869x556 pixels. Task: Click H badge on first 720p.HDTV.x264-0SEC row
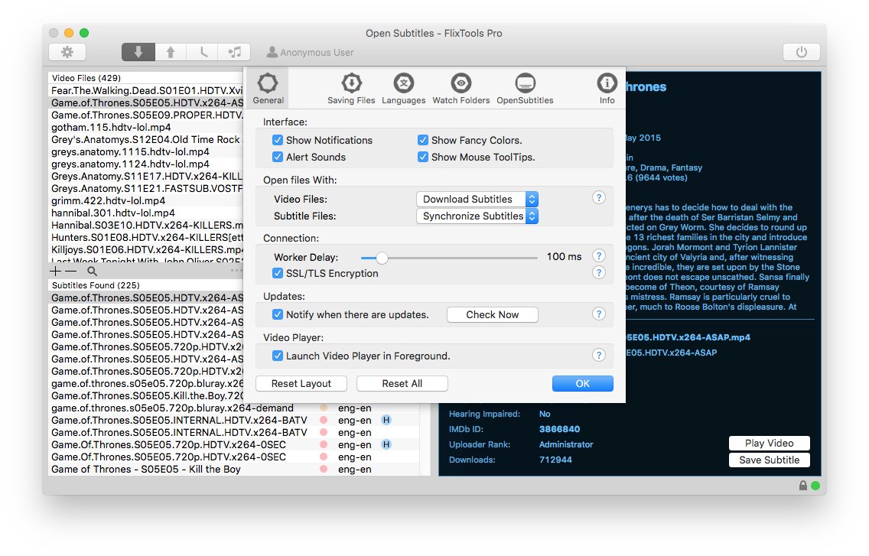pyautogui.click(x=386, y=444)
